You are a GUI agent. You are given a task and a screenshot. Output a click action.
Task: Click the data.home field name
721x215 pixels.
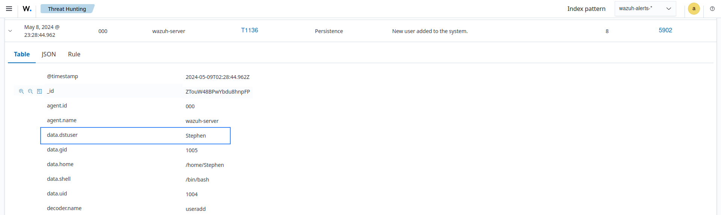pos(60,164)
